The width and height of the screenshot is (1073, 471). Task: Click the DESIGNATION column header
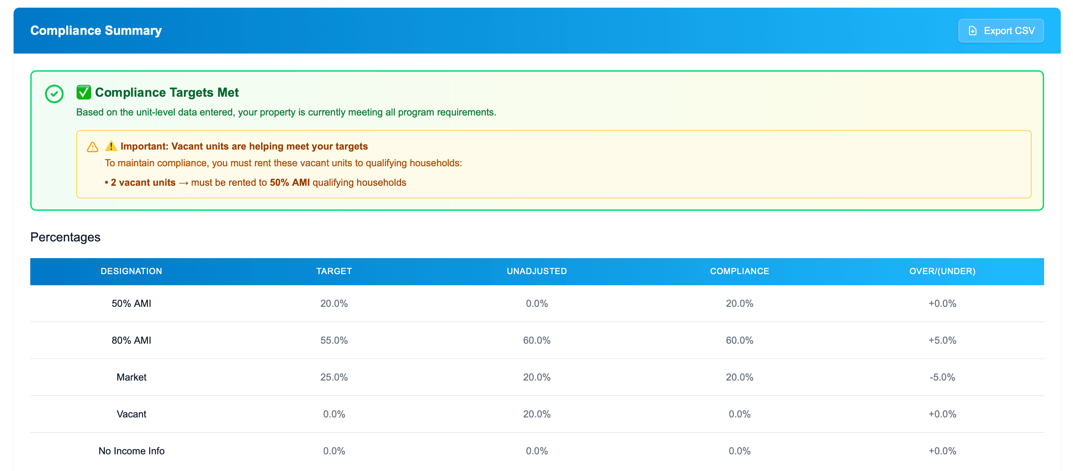click(x=131, y=271)
